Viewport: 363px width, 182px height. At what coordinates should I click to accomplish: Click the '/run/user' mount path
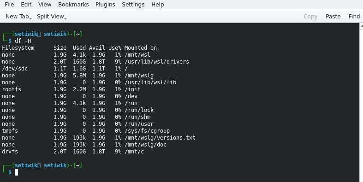click(x=139, y=124)
